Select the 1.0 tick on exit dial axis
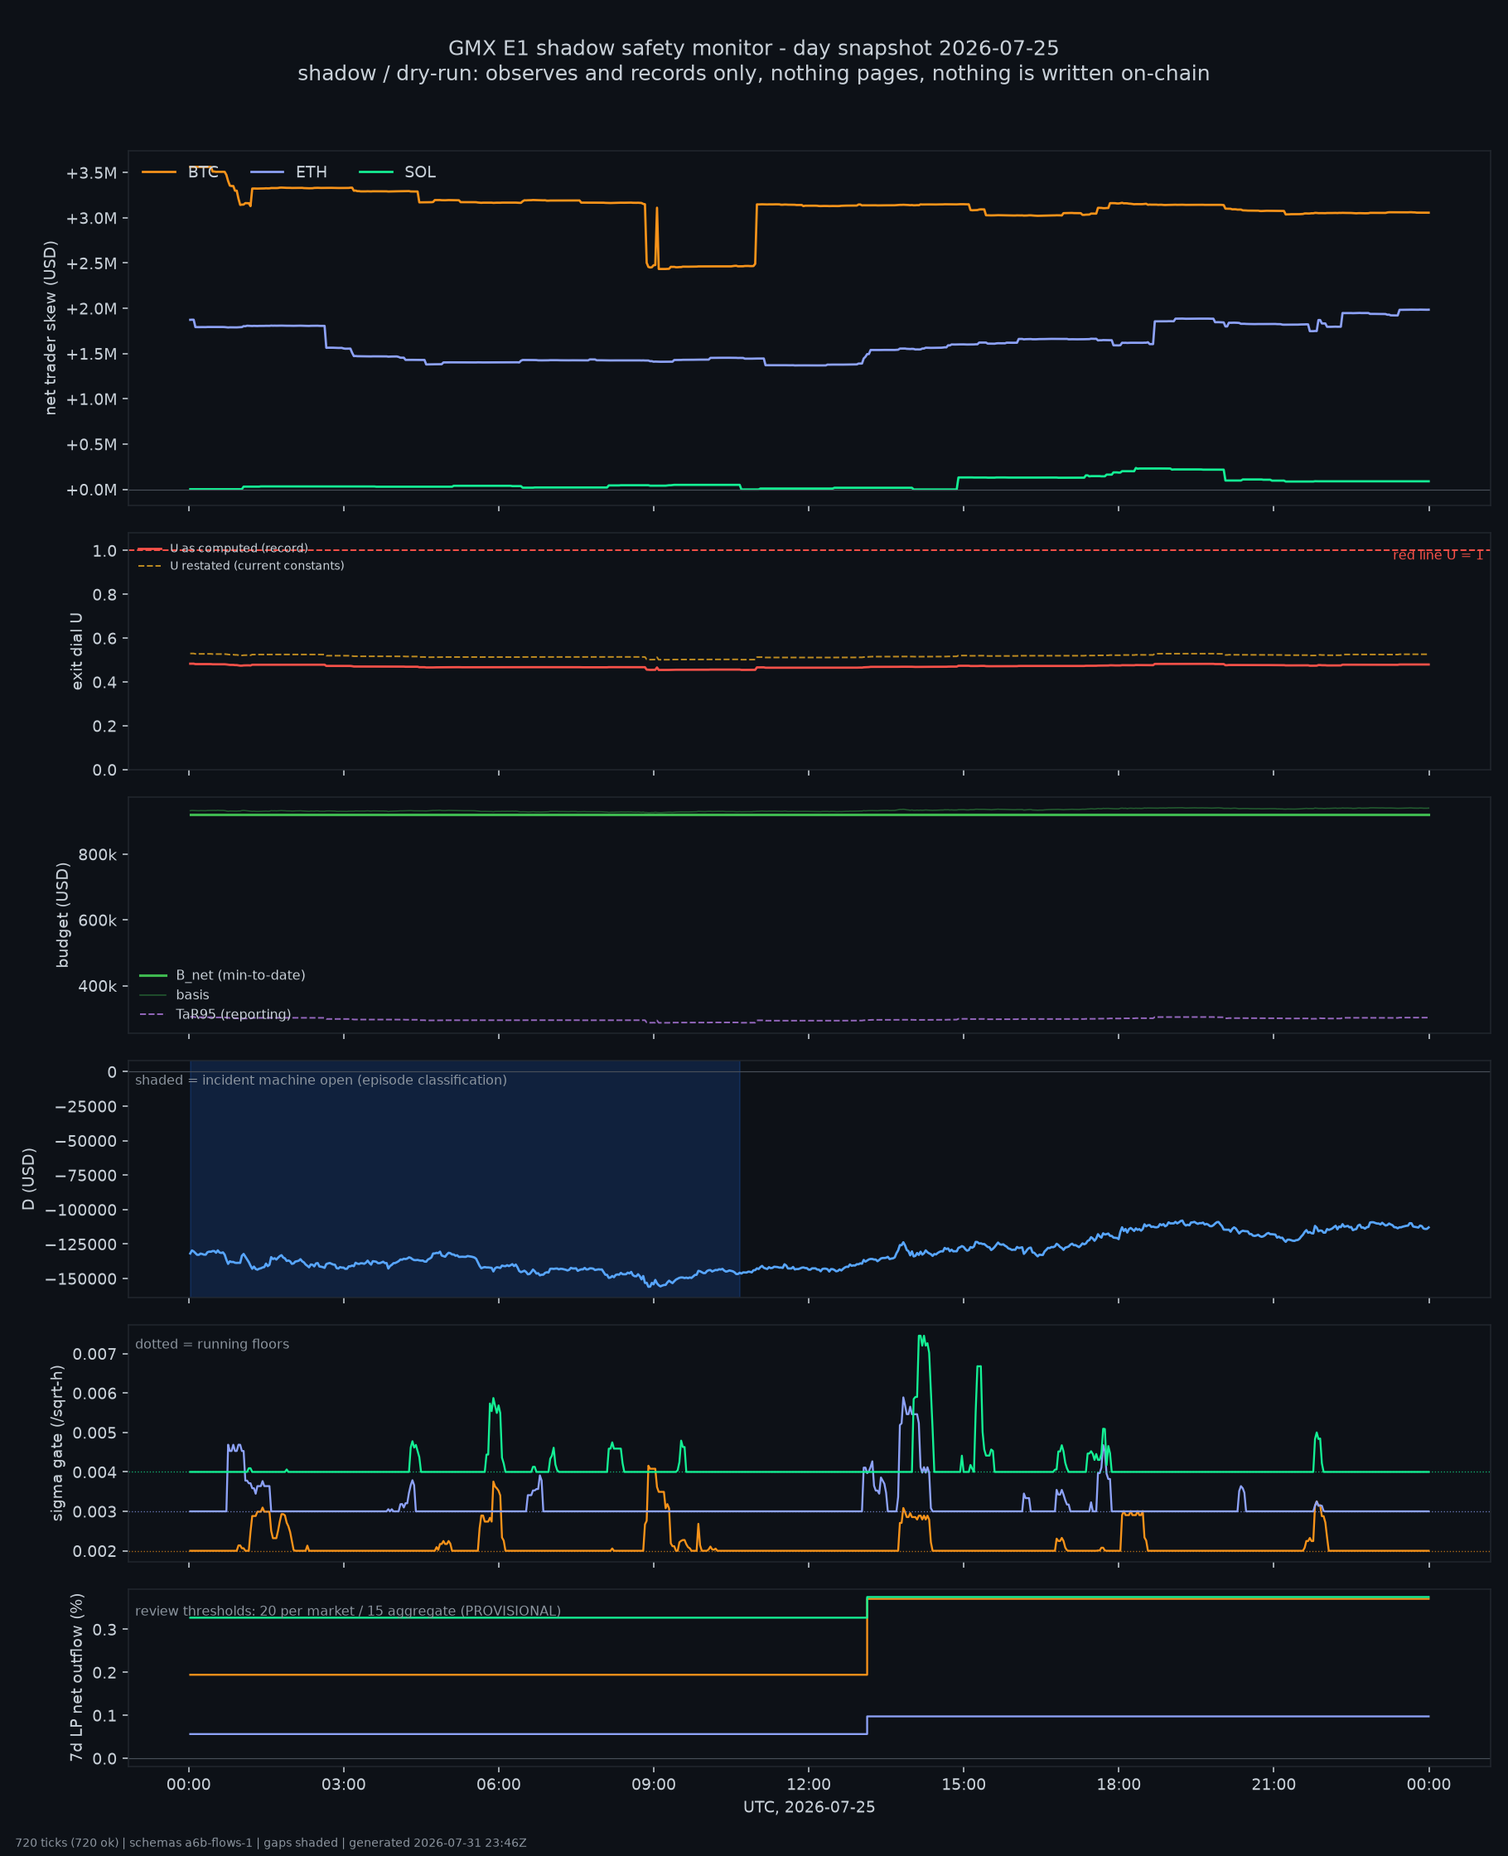This screenshot has width=1508, height=1856. tap(105, 551)
